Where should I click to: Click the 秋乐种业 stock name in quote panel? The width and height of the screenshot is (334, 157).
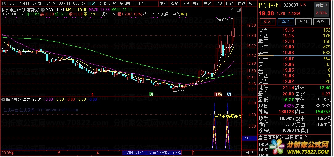click(x=268, y=5)
